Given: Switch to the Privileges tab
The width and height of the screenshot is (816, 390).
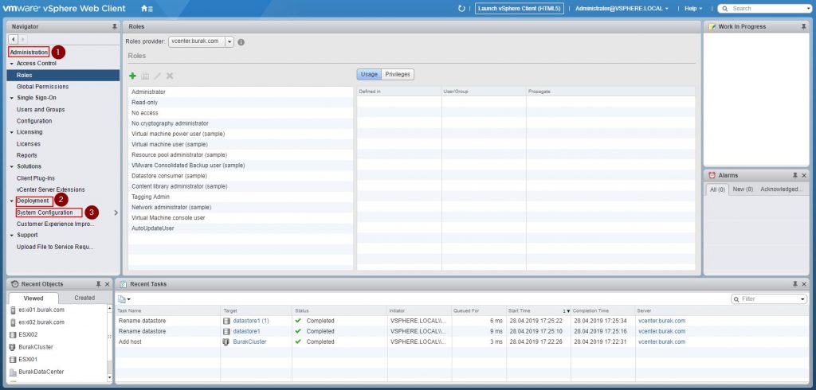Looking at the screenshot, I should [x=398, y=74].
